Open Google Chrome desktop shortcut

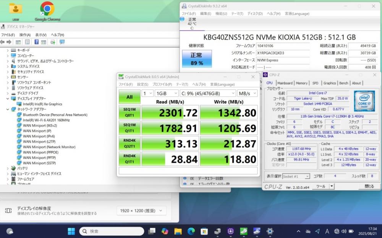tap(47, 11)
